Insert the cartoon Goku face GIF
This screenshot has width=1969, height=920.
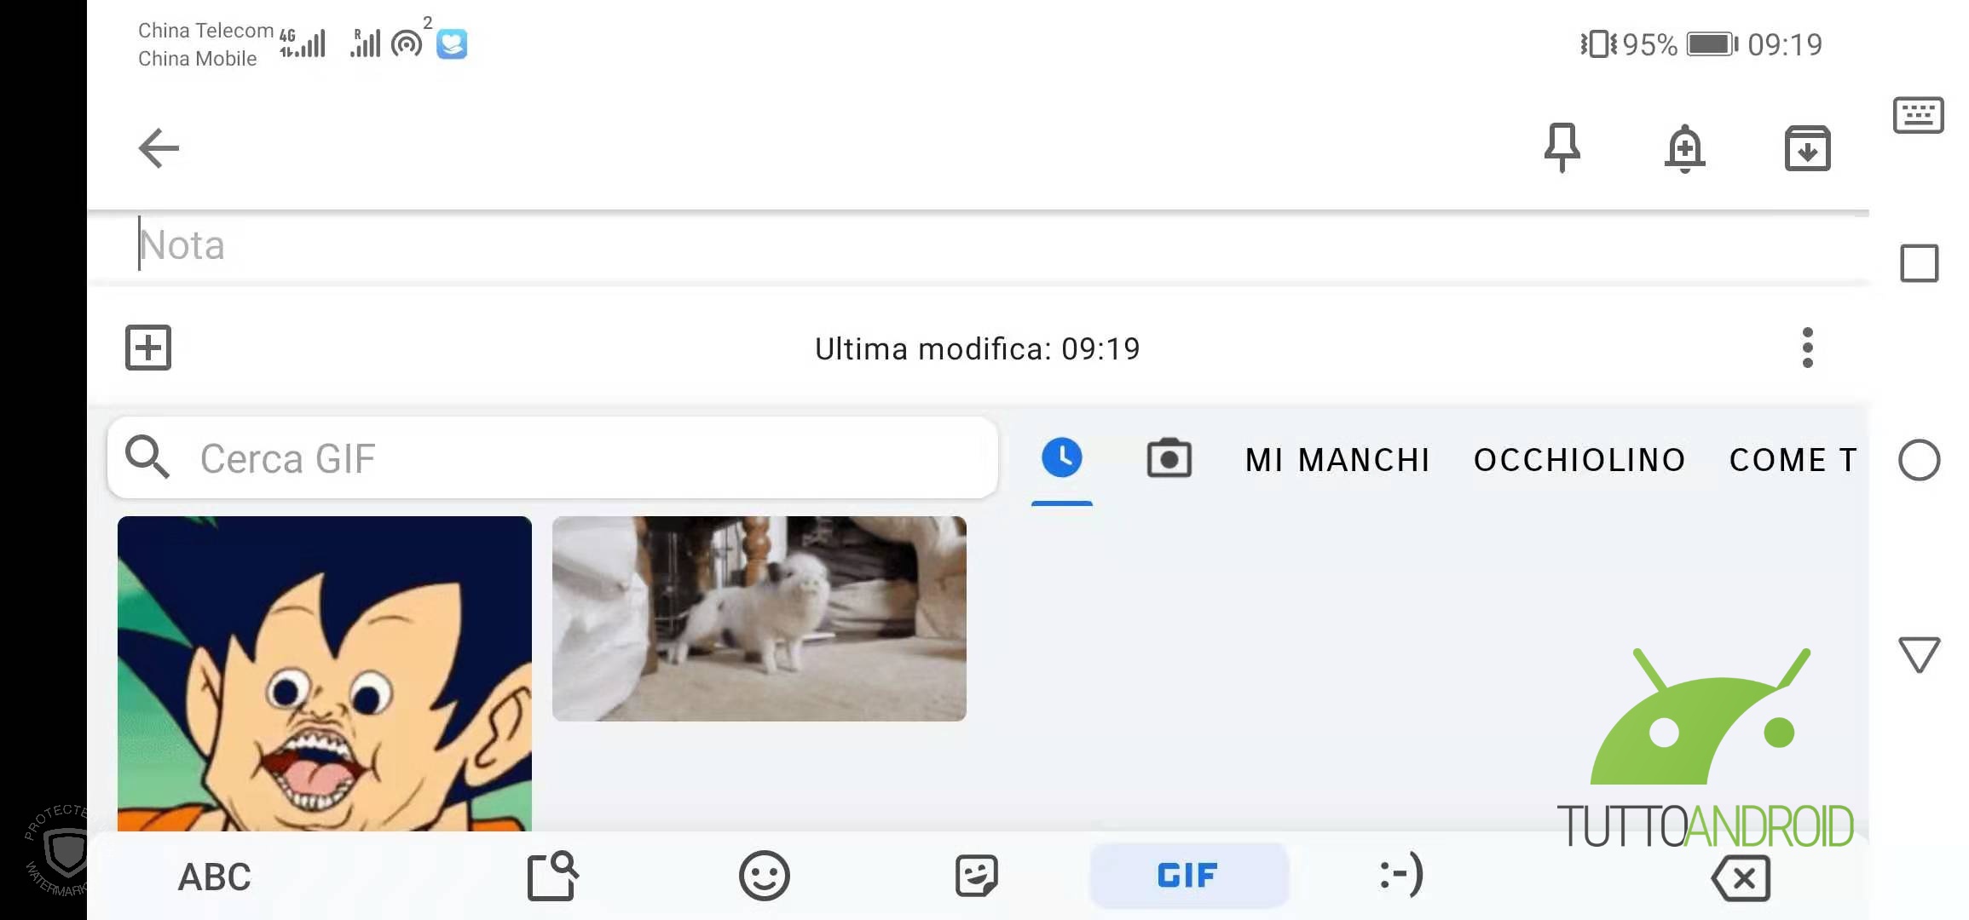point(325,673)
